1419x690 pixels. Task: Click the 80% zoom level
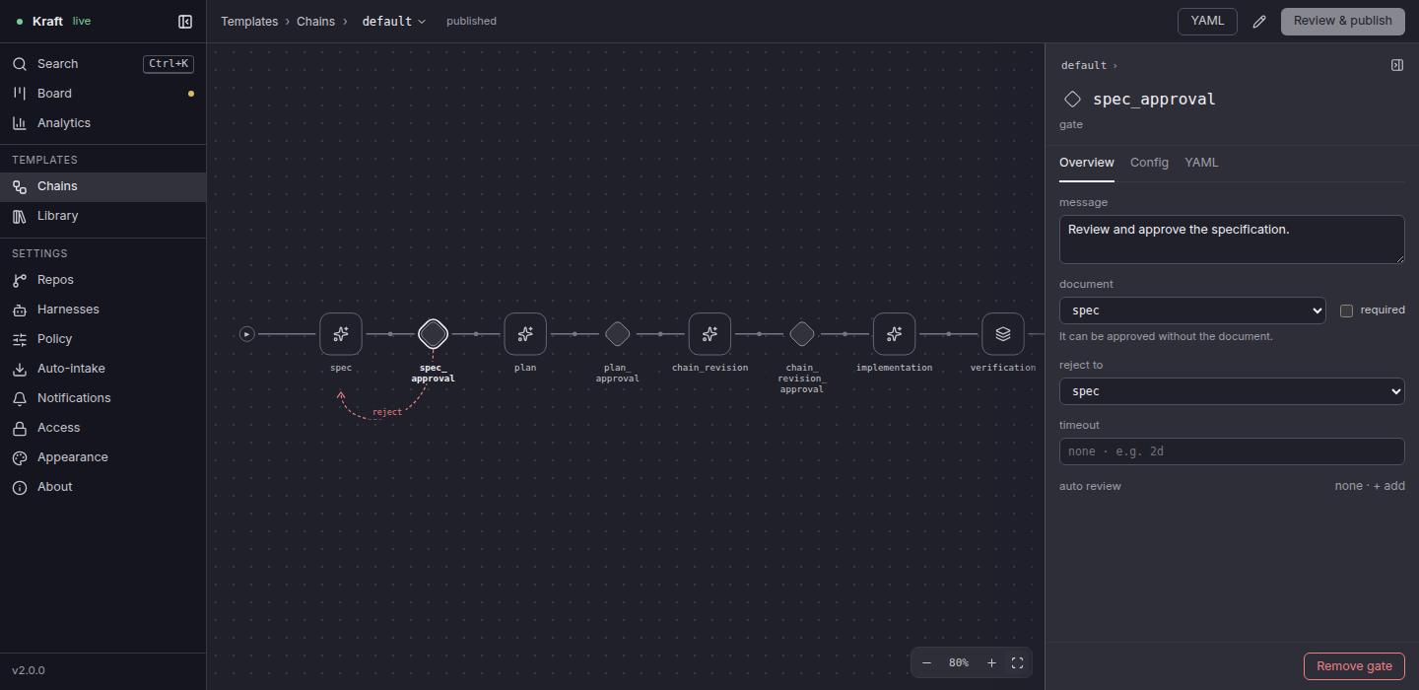(959, 663)
